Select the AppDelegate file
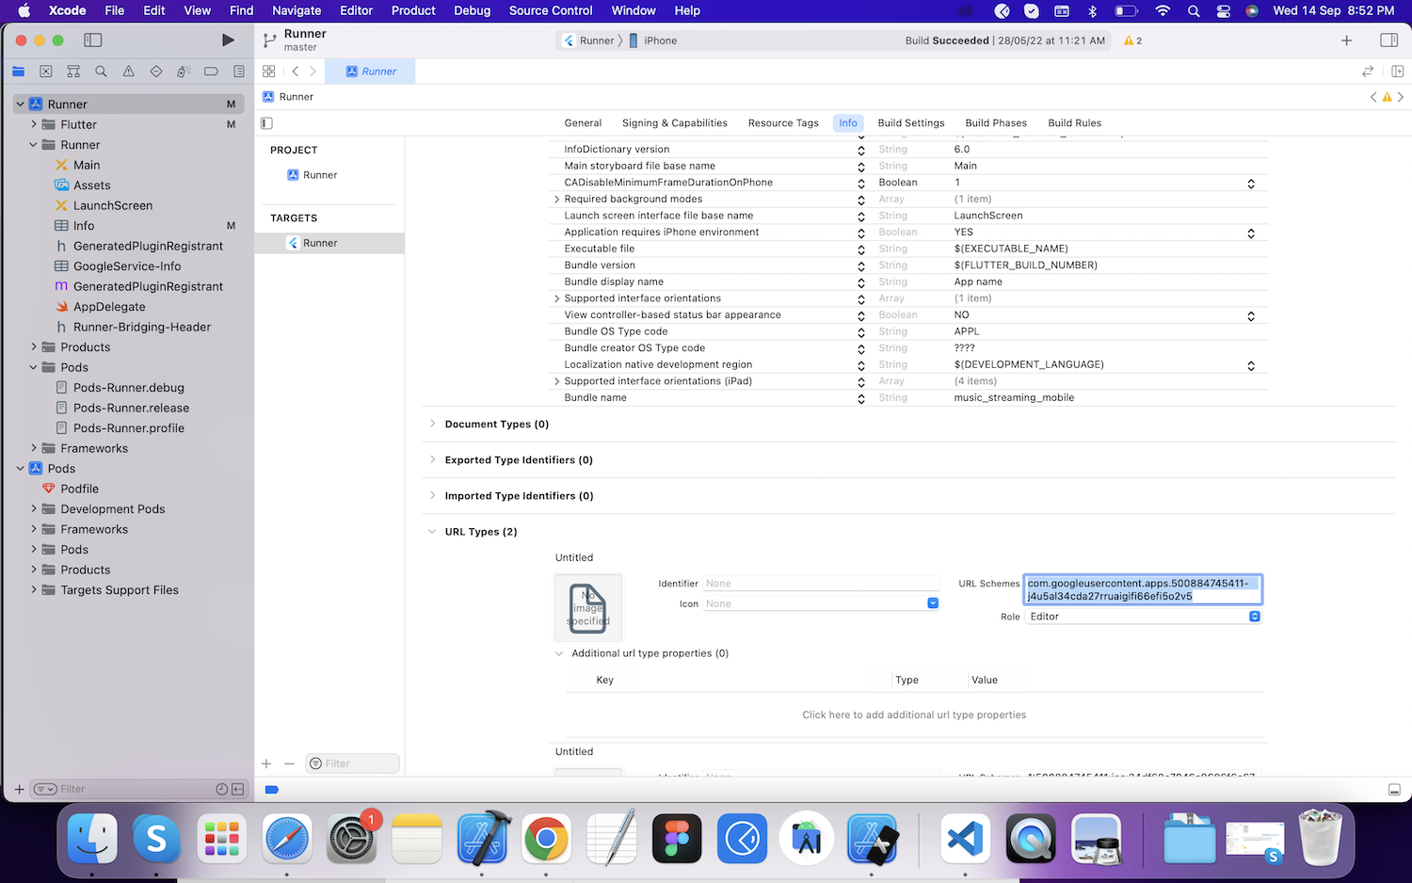This screenshot has height=883, width=1412. (109, 307)
